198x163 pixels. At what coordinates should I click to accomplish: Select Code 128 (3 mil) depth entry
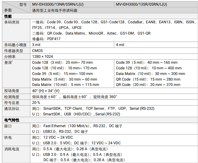(62, 62)
